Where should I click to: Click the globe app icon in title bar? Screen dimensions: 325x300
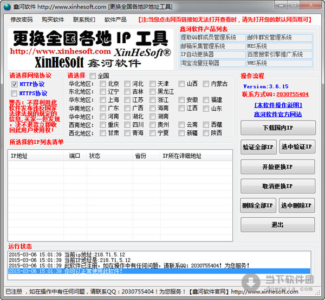click(7, 7)
